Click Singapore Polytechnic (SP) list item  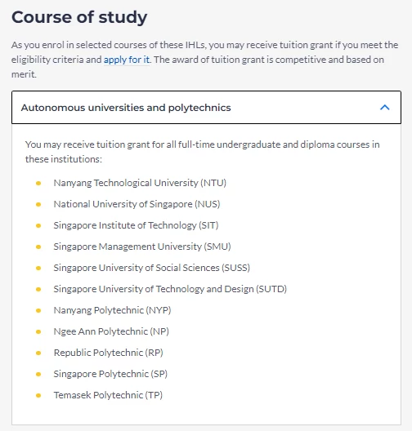click(110, 374)
